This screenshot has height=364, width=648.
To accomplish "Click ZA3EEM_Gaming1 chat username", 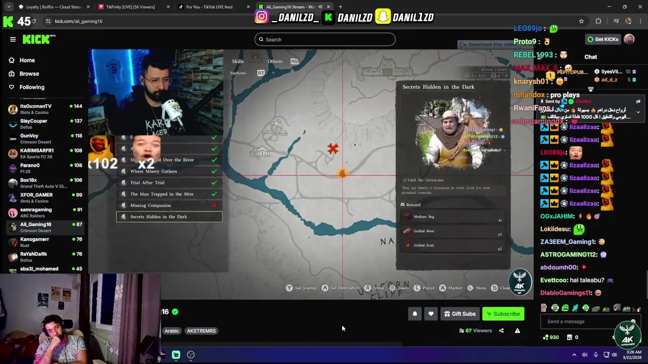I will pos(568,242).
